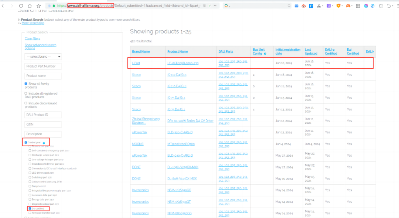Sort by Initial registration date header
The height and width of the screenshot is (218, 399).
pos(288,51)
